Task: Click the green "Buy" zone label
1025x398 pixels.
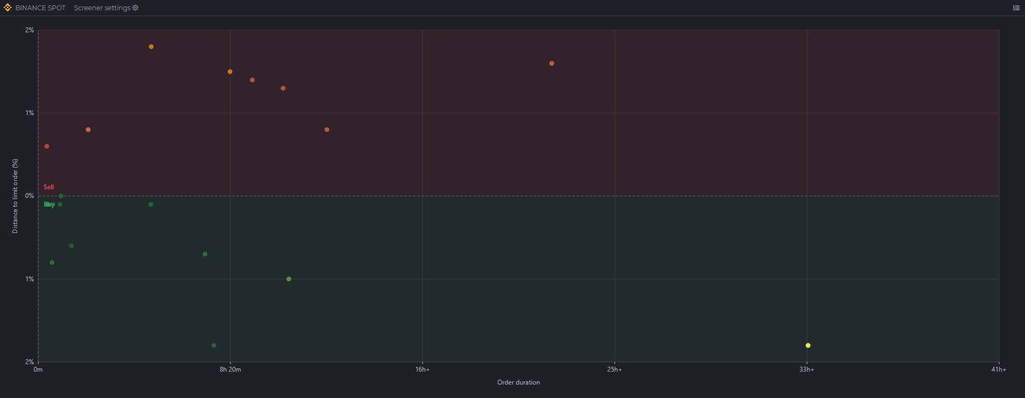Action: click(x=49, y=204)
